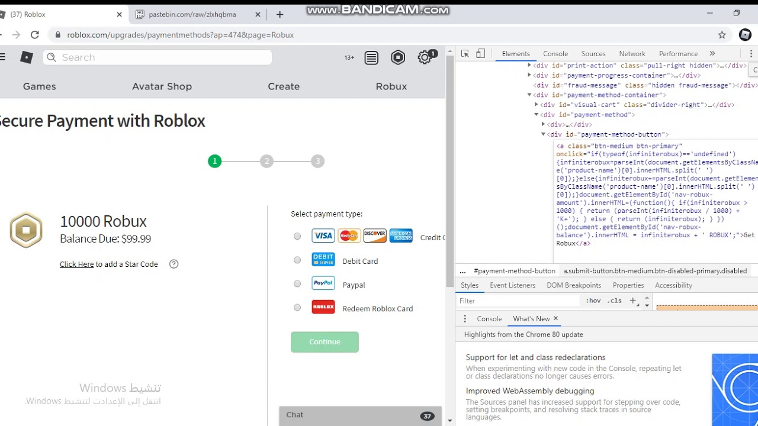
Task: Close the Roblox browser tab
Action: (x=119, y=14)
